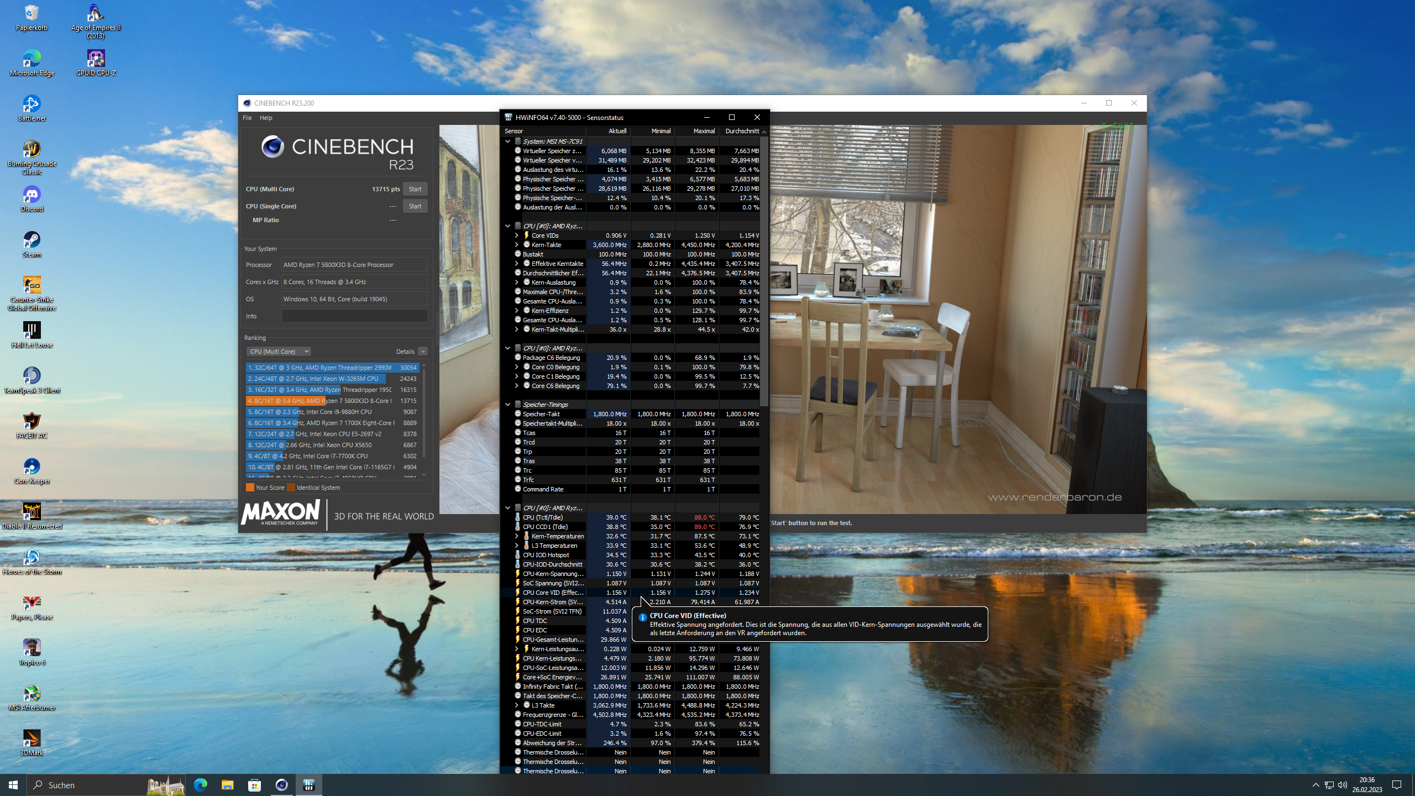Screen dimensions: 1415x796
Task: Click the Info input field
Action: [354, 316]
